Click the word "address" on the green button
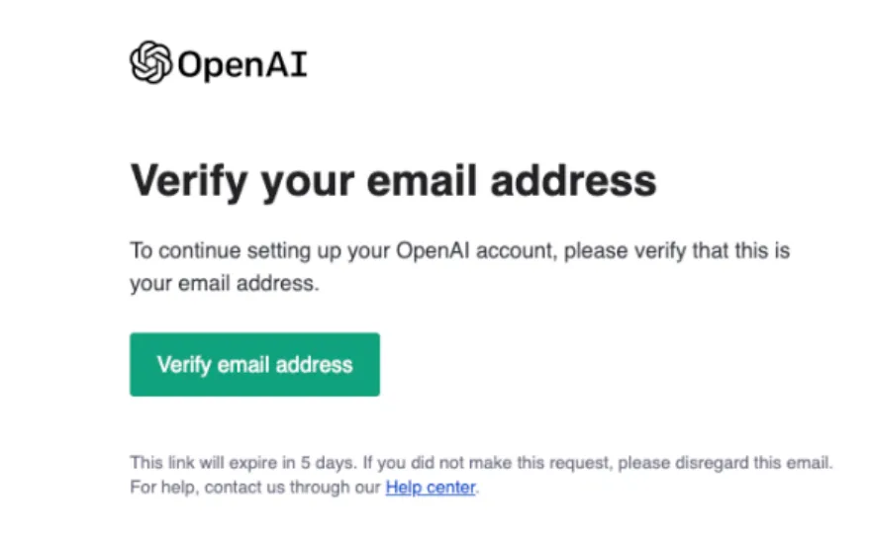The image size is (871, 545). pos(313,365)
